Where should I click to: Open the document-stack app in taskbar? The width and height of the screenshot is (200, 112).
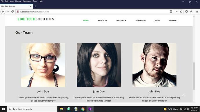76,109
